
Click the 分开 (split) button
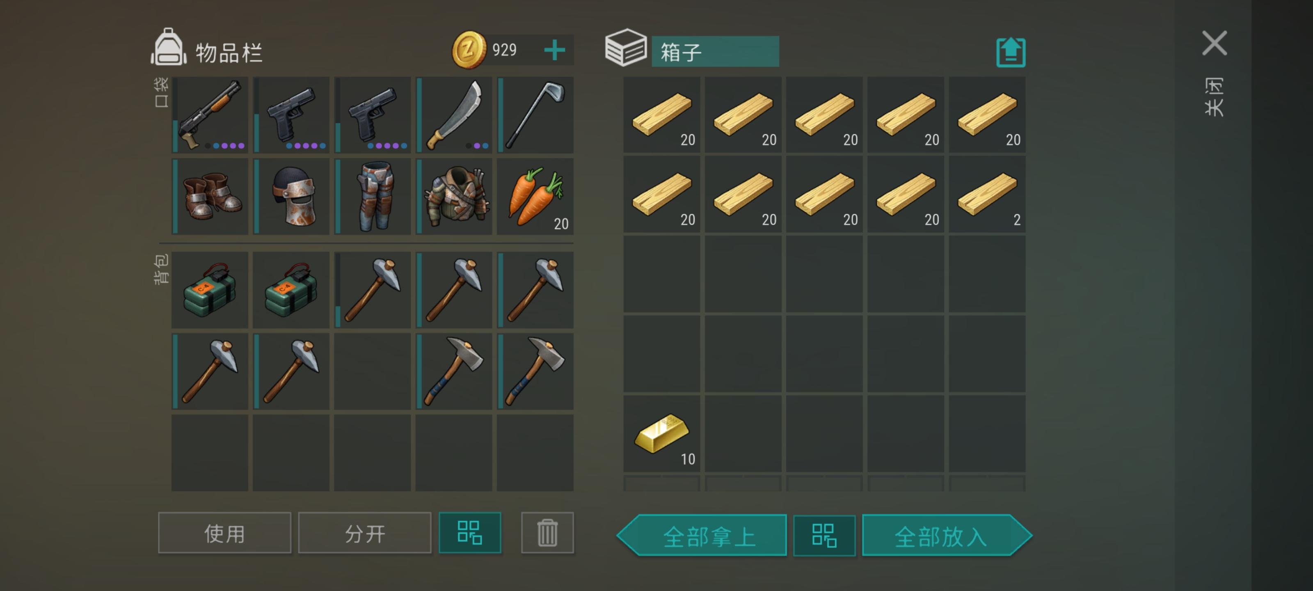(365, 533)
